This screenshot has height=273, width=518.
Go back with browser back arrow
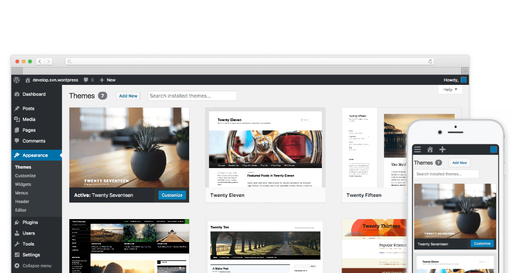pyautogui.click(x=40, y=61)
